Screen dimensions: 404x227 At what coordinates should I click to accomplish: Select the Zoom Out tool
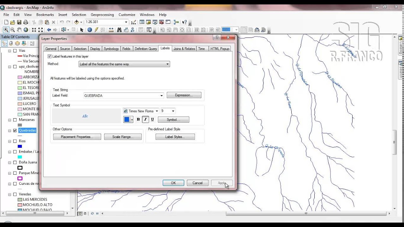pos(13,30)
